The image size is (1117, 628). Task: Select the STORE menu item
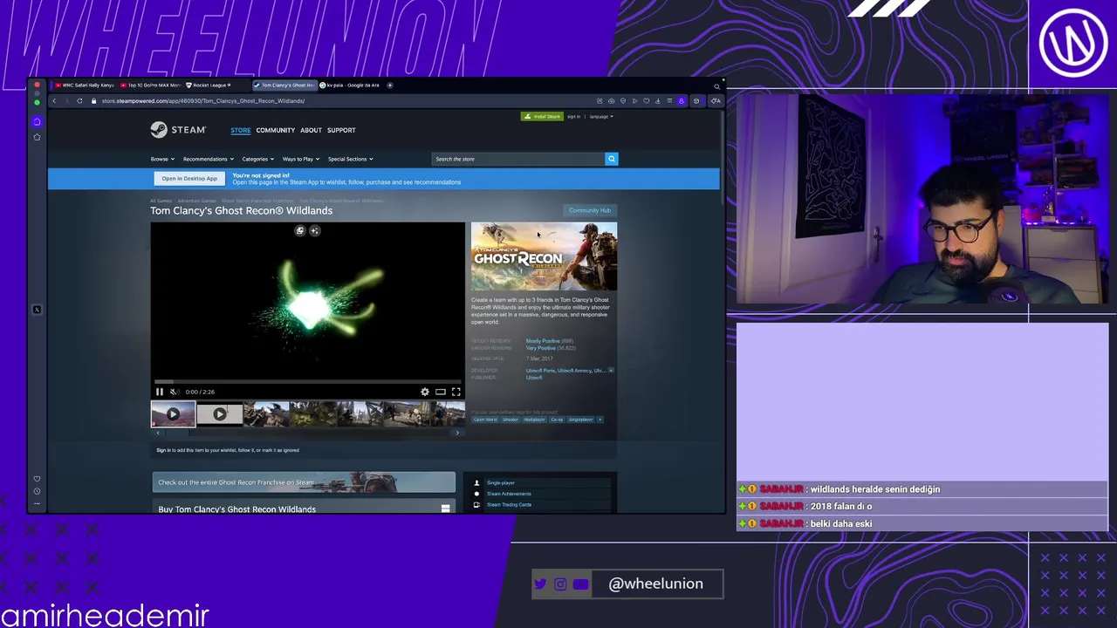[240, 130]
